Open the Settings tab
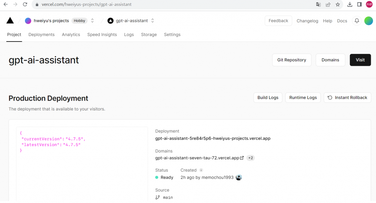The height and width of the screenshot is (203, 376). pos(172,35)
